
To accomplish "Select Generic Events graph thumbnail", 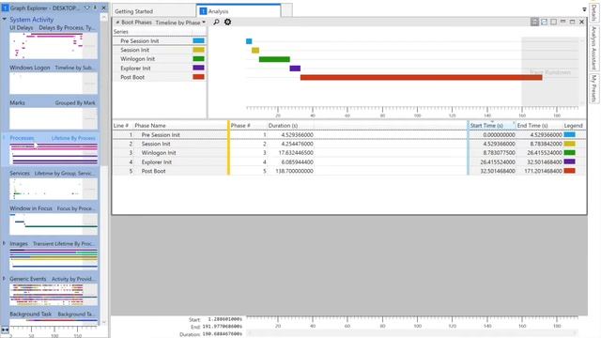I will [54, 295].
